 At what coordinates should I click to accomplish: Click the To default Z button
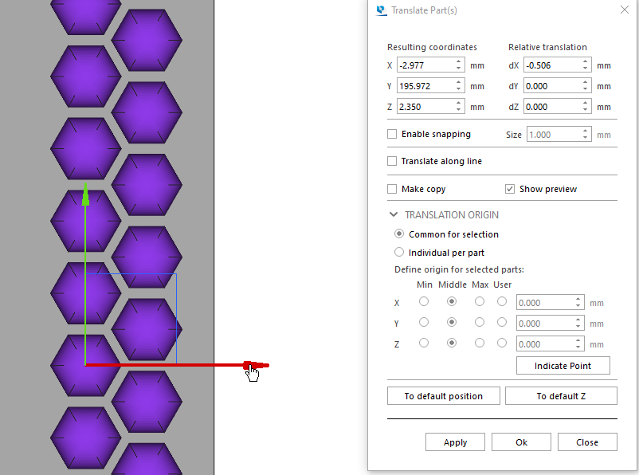coord(561,396)
